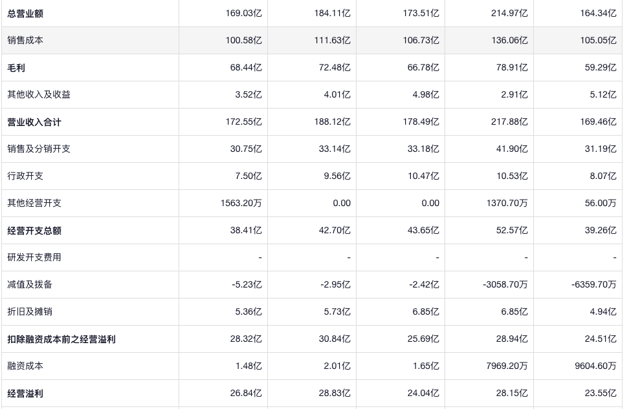Select the 折旧及摊销 row label
This screenshot has width=629, height=409.
pyautogui.click(x=30, y=311)
